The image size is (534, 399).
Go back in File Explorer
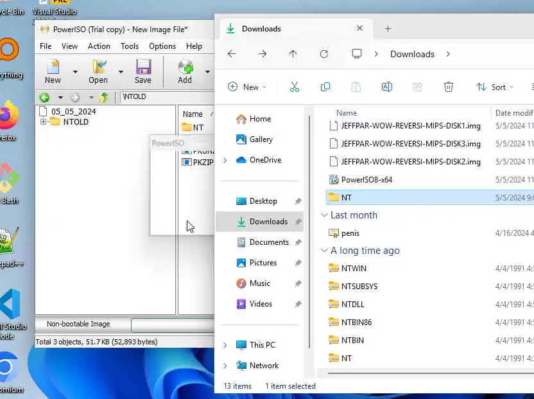232,54
